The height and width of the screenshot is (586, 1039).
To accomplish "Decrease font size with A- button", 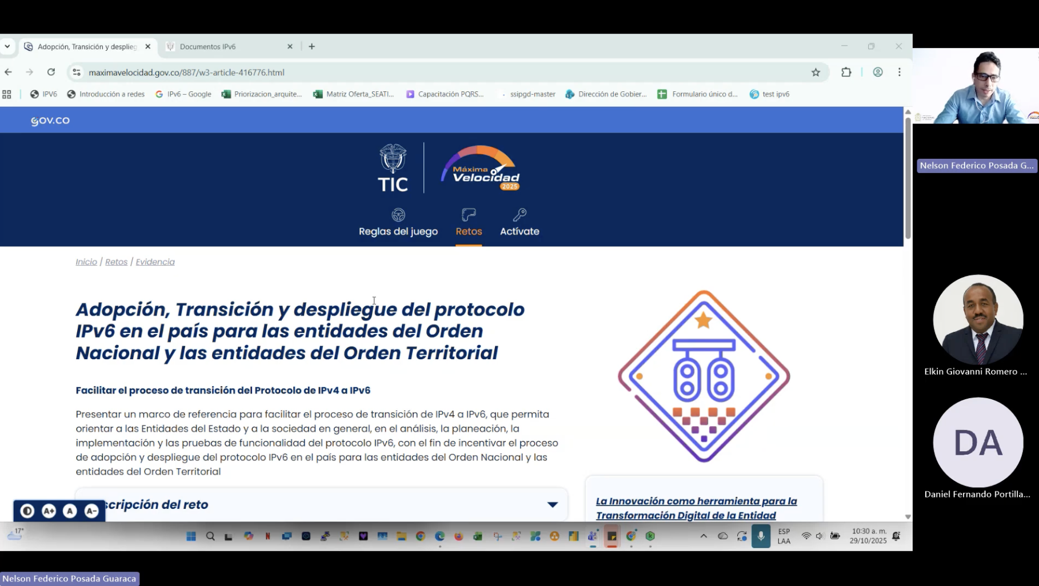I will (91, 511).
